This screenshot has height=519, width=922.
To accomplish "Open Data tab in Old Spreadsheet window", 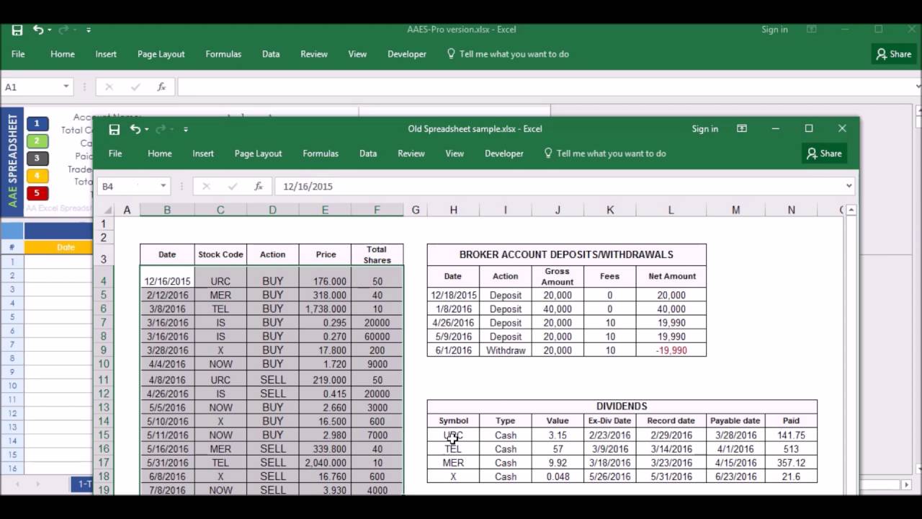I will pyautogui.click(x=368, y=154).
